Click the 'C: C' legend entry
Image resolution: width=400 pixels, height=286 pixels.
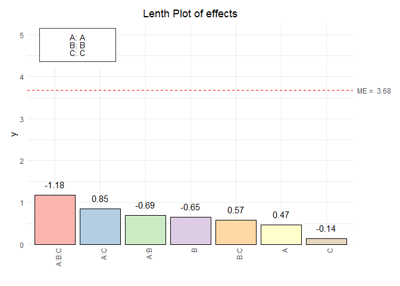[x=77, y=52]
